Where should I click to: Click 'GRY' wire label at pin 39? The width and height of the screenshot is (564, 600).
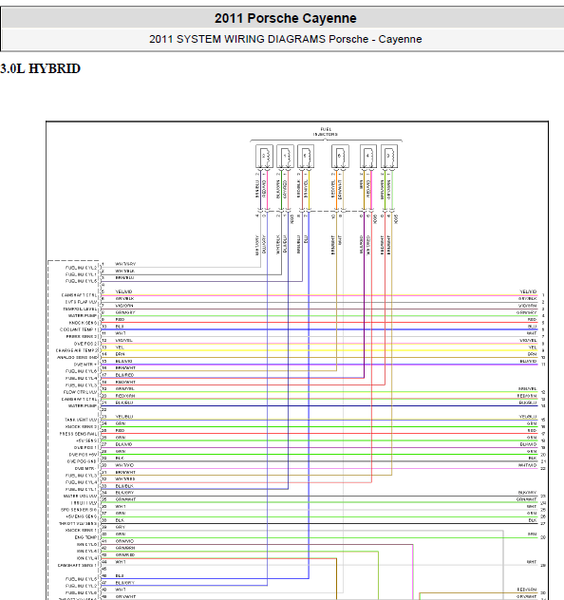(x=121, y=527)
